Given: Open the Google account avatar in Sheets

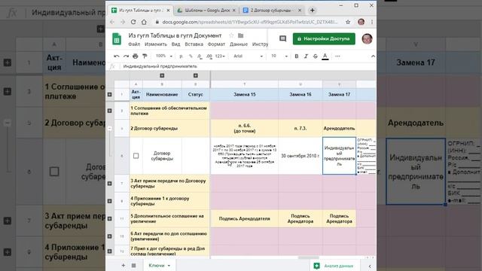Looking at the screenshot, I should click(x=367, y=38).
